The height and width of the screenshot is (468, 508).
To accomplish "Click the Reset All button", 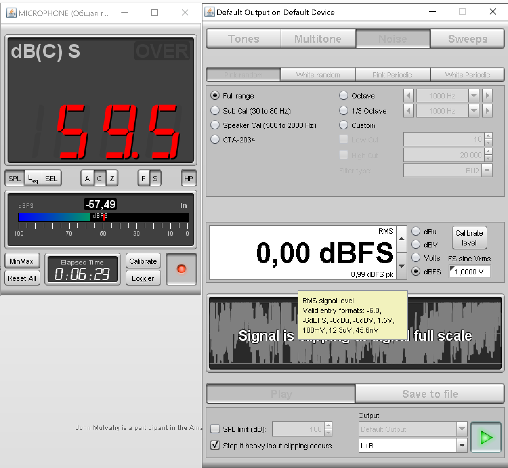I will (x=22, y=278).
